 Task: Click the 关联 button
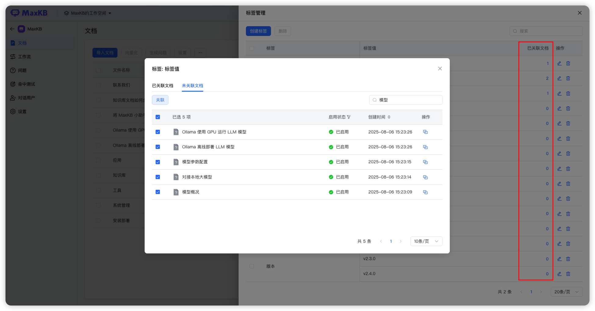tap(160, 100)
